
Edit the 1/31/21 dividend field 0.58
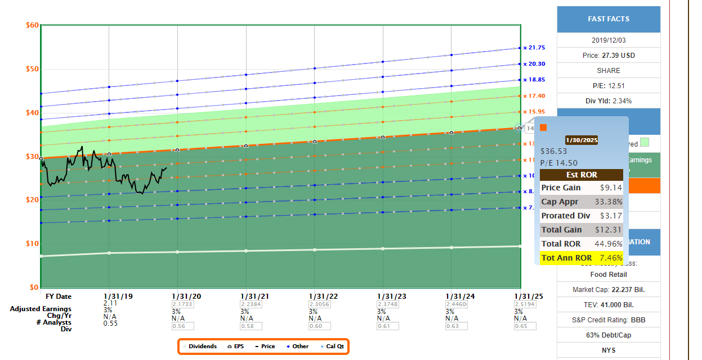click(252, 326)
